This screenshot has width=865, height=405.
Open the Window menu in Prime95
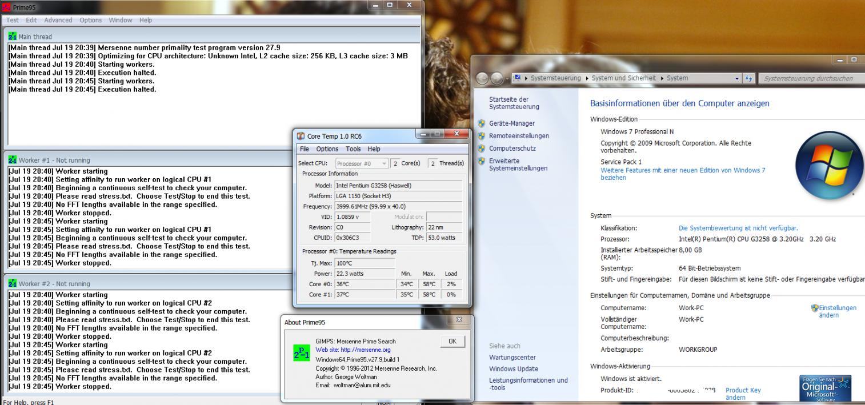pos(121,20)
